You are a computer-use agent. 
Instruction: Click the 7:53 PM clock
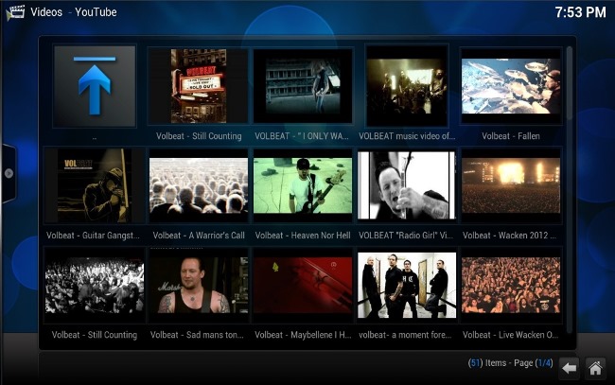[x=581, y=12]
